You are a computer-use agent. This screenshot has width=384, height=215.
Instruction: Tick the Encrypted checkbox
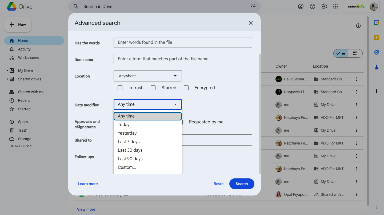[186, 88]
